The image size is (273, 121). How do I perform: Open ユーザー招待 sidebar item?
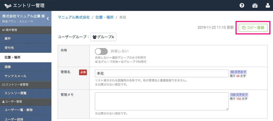pyautogui.click(x=14, y=119)
